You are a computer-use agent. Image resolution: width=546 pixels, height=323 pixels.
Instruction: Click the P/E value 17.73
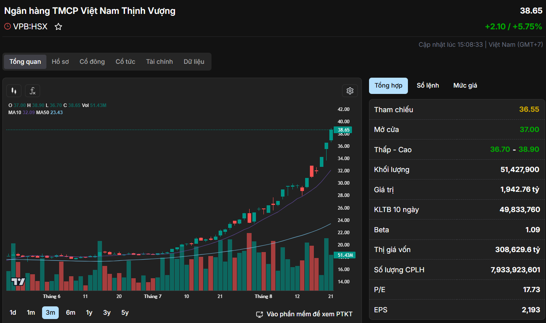(532, 290)
